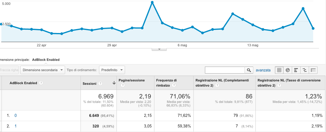Open help icon next to AdBlock Enabled
The height and width of the screenshot is (132, 326).
click(41, 83)
